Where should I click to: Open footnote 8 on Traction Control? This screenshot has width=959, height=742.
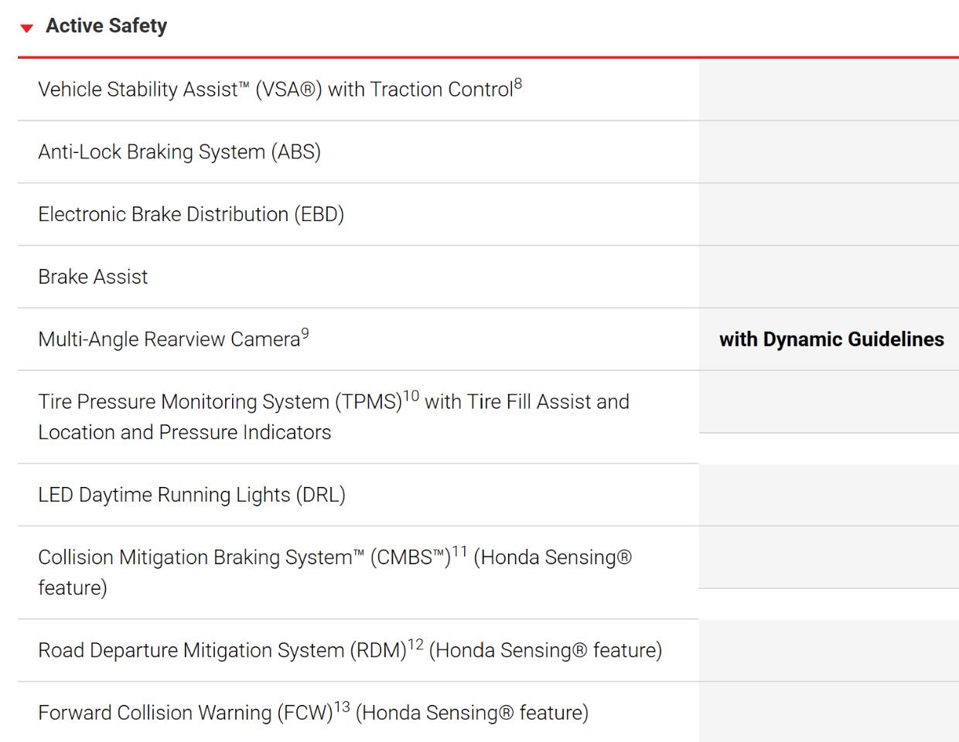click(518, 84)
